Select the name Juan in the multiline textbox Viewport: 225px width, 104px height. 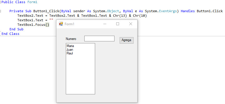(70, 50)
